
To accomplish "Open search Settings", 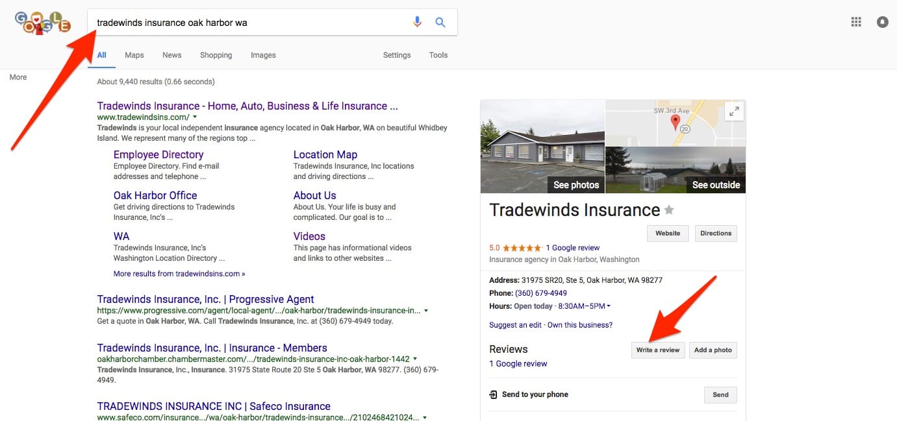I will pos(397,55).
